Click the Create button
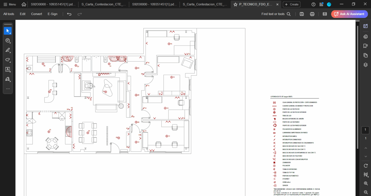This screenshot has height=196, width=371. click(291, 4)
